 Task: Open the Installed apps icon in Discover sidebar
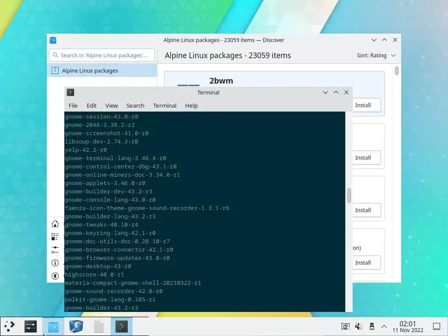click(55, 237)
